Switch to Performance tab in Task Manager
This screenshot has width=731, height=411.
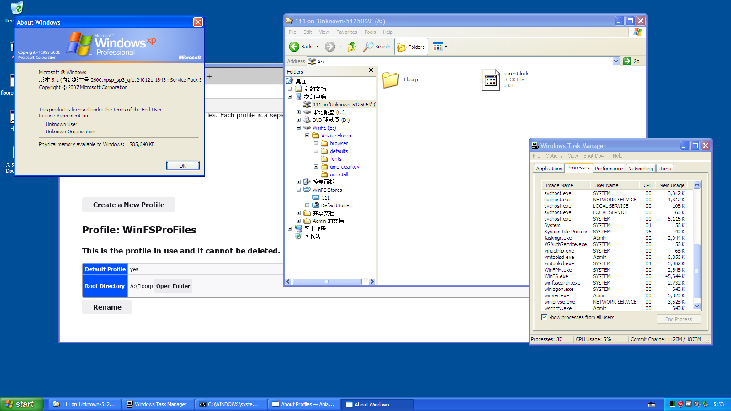tap(609, 169)
